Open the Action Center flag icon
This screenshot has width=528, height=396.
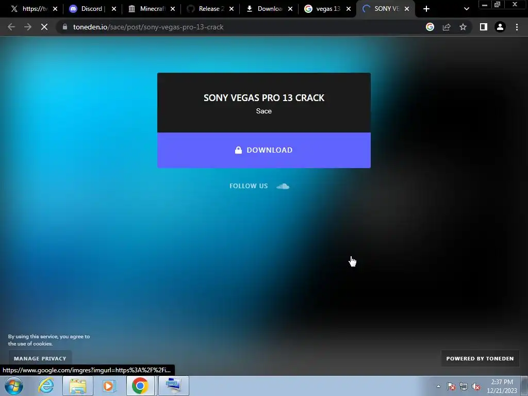[x=451, y=387]
